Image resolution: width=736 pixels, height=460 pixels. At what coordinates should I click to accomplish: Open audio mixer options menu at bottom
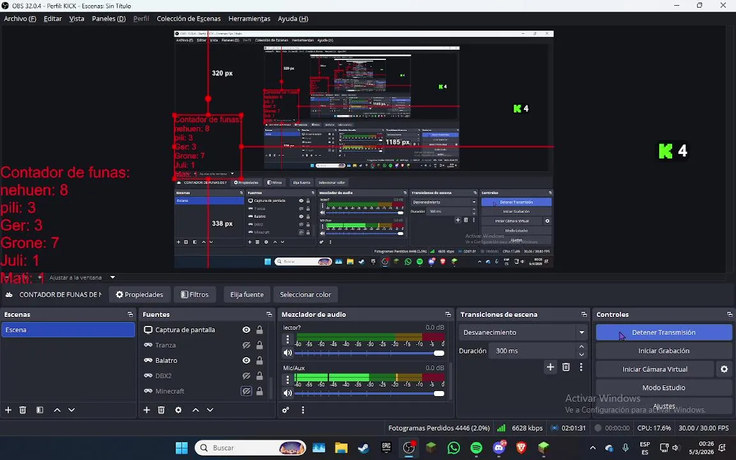[303, 410]
